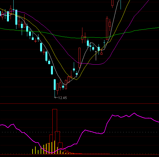The width and height of the screenshot is (159, 157).
Task: Select the cyan candle right of the green-line red pair
Action: [x=88, y=43]
